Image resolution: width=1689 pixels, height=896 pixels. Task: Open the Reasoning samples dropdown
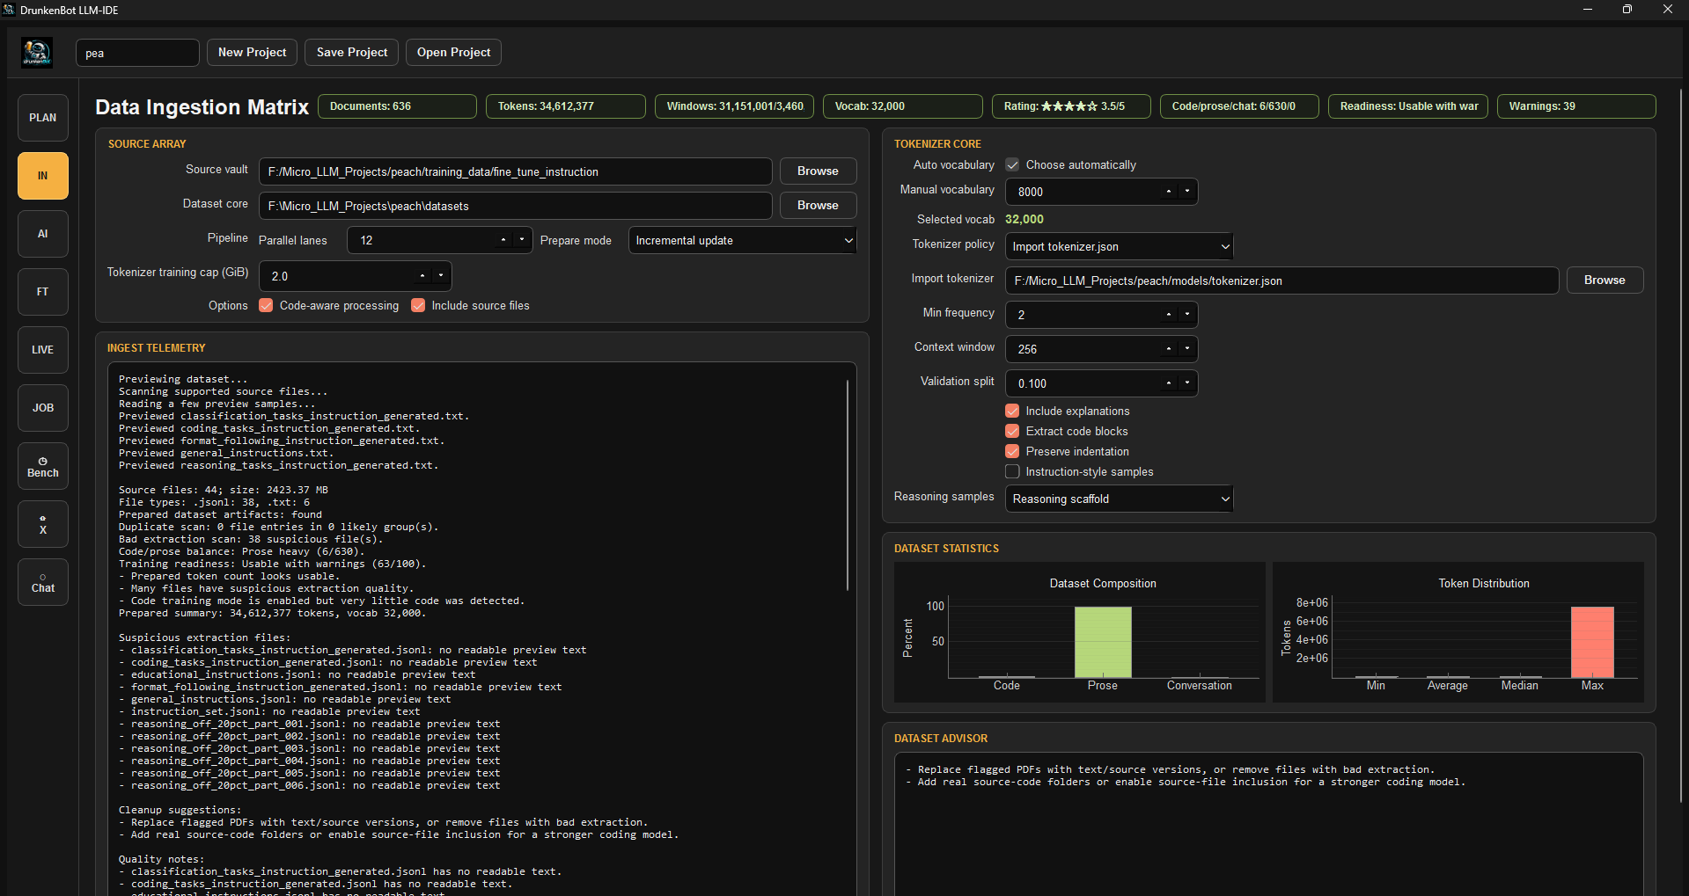click(x=1119, y=499)
